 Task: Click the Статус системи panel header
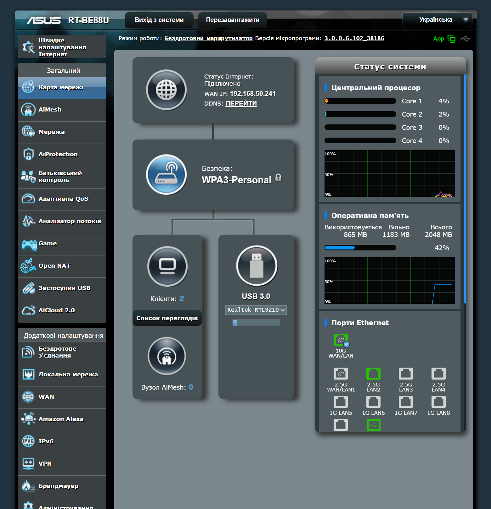390,67
